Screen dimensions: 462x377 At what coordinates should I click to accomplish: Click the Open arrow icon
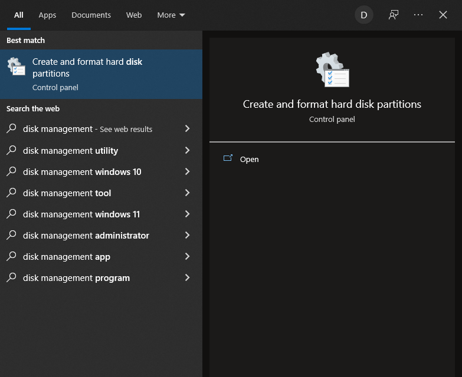click(x=228, y=158)
